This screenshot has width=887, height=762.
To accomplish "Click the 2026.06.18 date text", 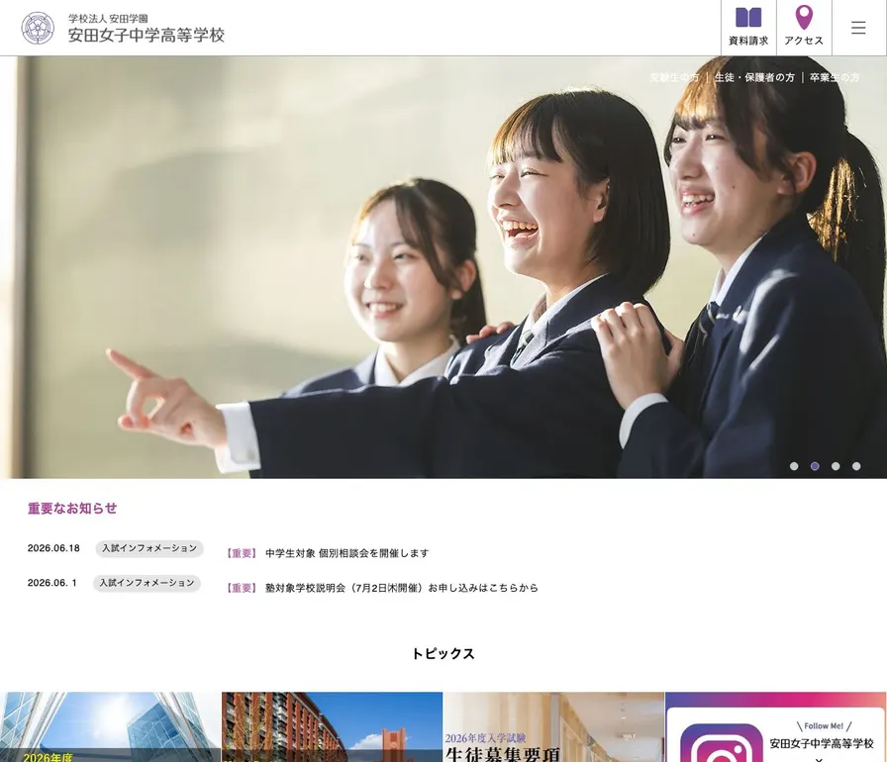I will 53,548.
